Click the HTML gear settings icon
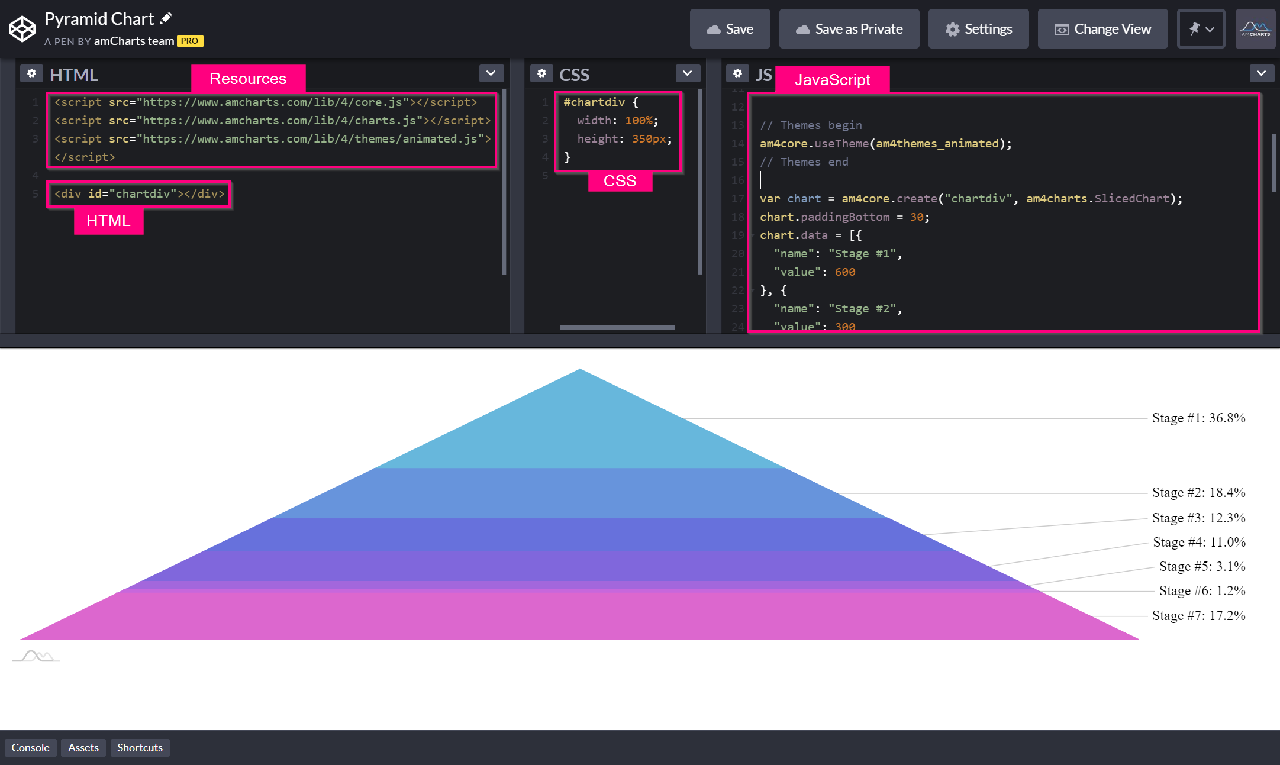The image size is (1280, 765). point(31,75)
